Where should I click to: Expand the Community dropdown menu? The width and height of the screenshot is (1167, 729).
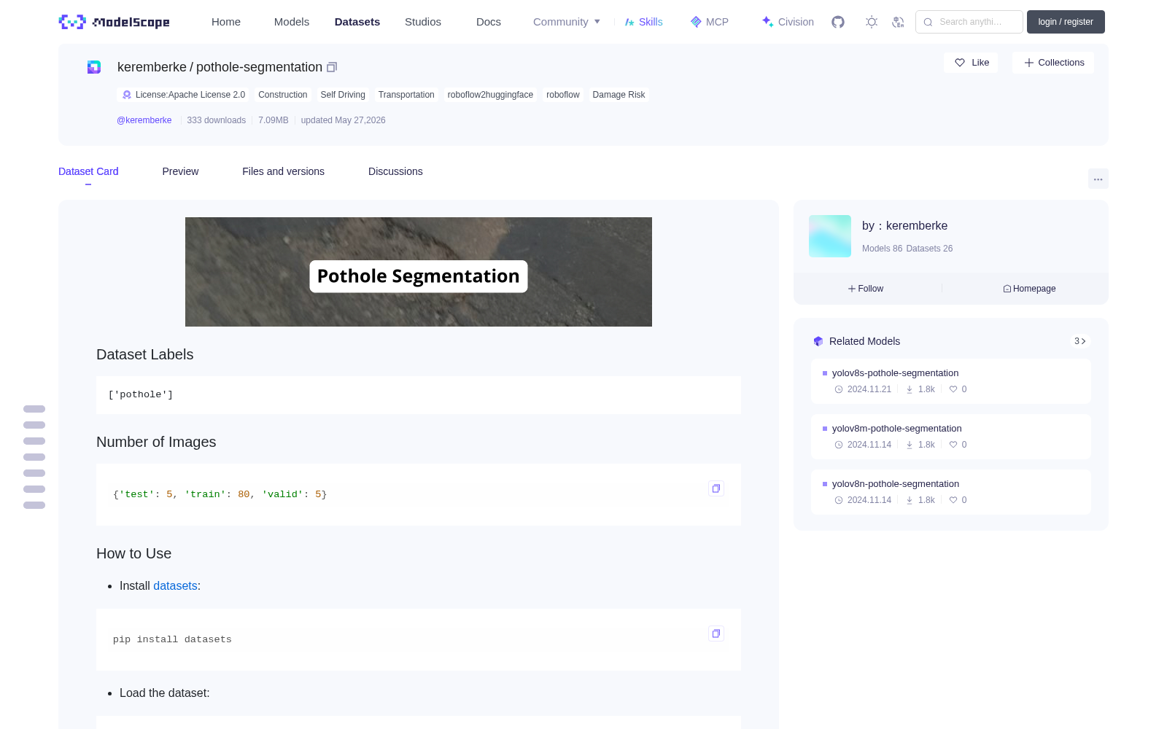pyautogui.click(x=567, y=22)
